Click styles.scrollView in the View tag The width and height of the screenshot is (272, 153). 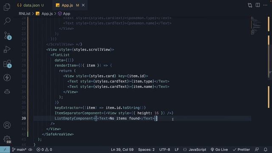pyautogui.click(x=92, y=50)
